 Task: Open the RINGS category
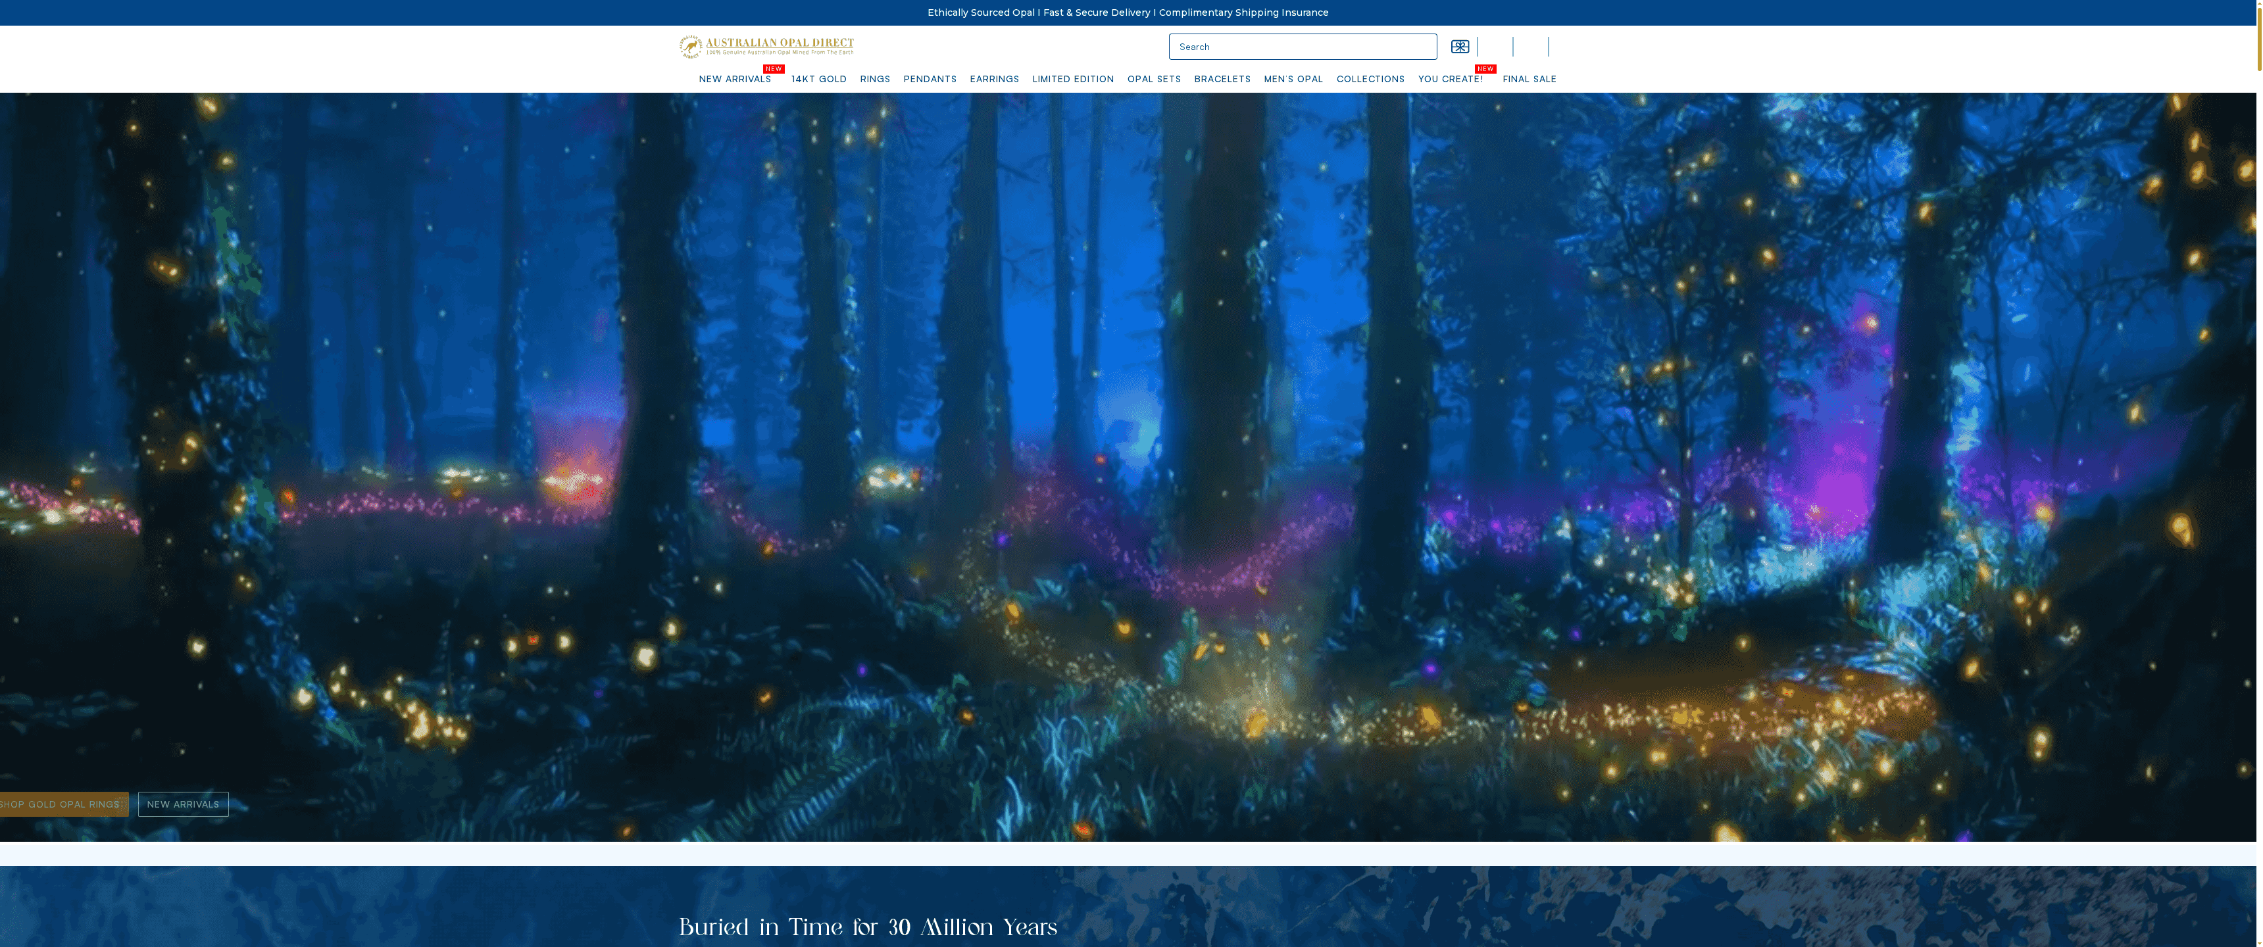point(875,79)
